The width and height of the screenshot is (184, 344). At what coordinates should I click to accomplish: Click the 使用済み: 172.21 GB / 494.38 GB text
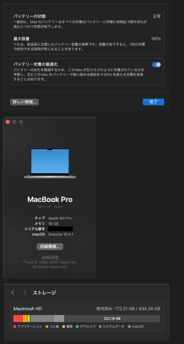(128, 309)
